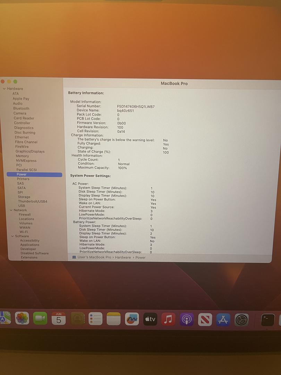281x375 pixels.
Task: Launch Music from the Dock
Action: (169, 319)
